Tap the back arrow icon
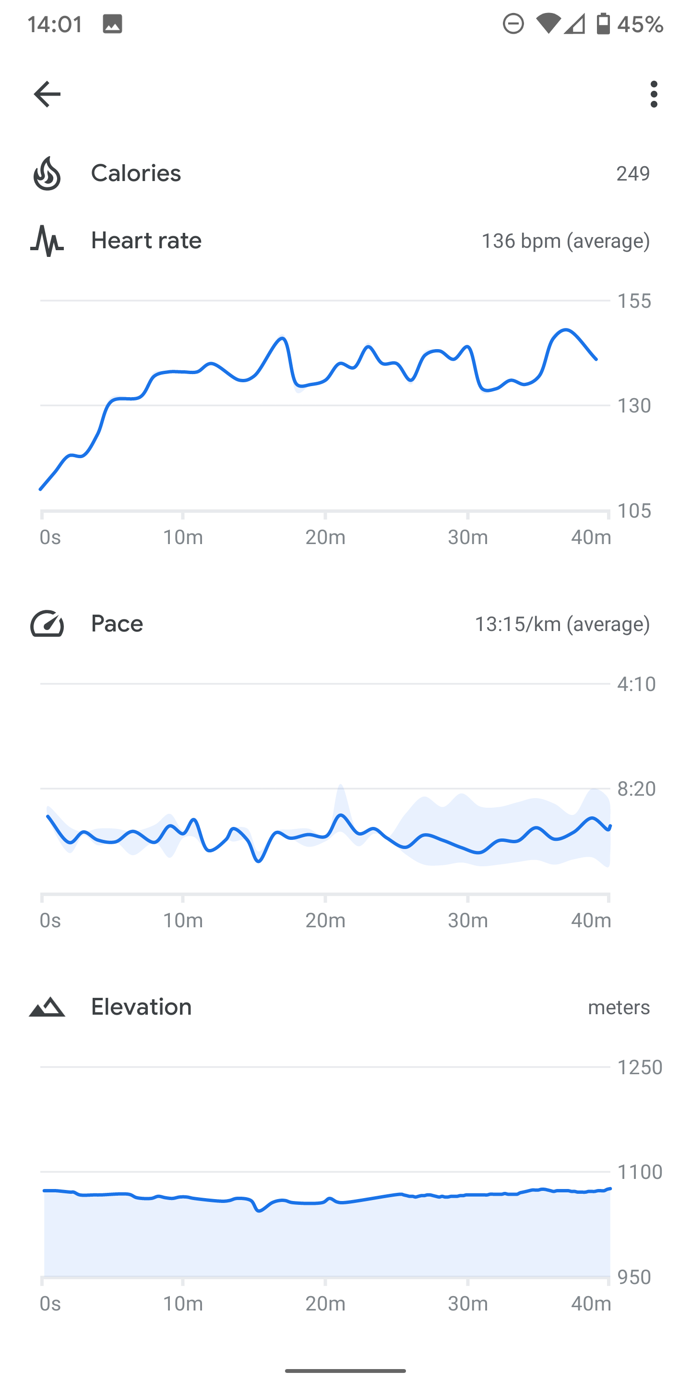Viewport: 691px width, 1383px height. 47,95
